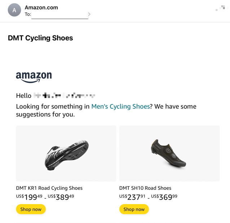Click the DMT SH10 shoe product image
Image resolution: width=230 pixels, height=223 pixels.
tap(169, 153)
